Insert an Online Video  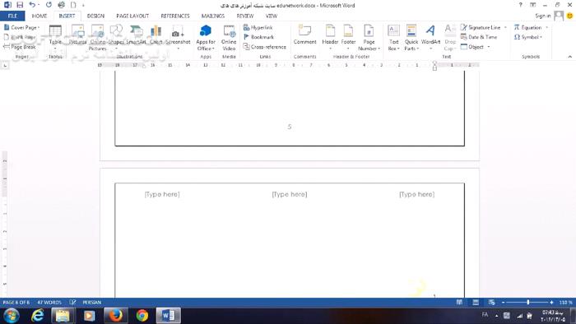point(229,38)
